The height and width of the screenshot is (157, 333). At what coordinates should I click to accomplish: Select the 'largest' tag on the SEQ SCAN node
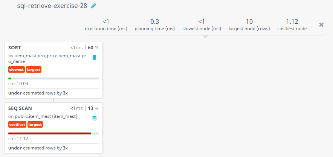pyautogui.click(x=35, y=125)
